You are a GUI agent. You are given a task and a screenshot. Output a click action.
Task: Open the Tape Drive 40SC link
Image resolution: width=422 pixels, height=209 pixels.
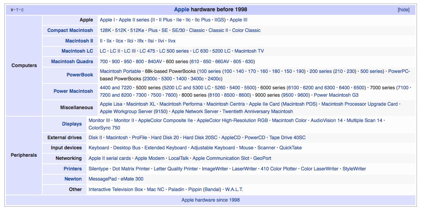coord(287,138)
